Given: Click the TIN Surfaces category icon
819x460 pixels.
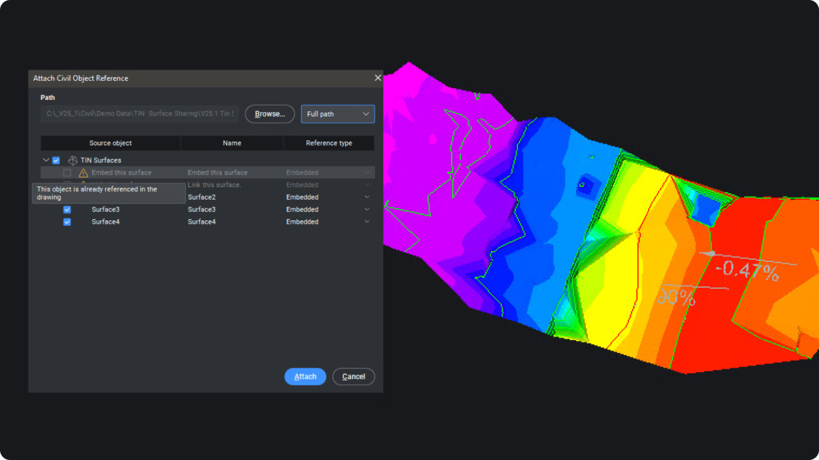Looking at the screenshot, I should [73, 160].
